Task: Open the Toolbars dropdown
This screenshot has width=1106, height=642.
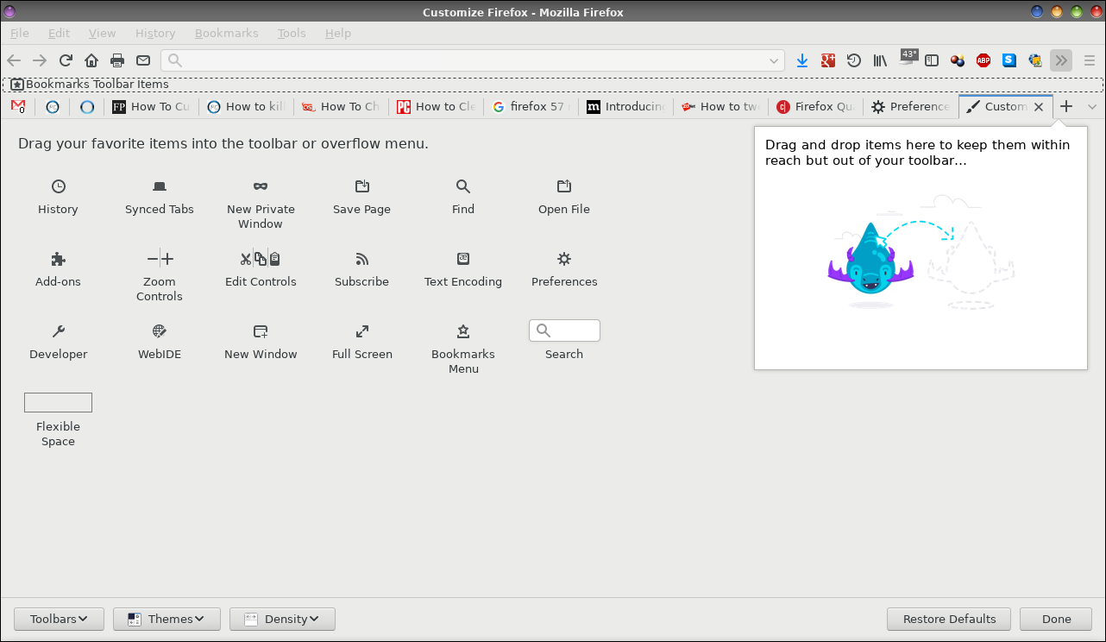Action: tap(59, 619)
